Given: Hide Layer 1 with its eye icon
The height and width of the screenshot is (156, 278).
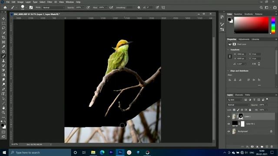Looking at the screenshot, I should click(x=229, y=117).
